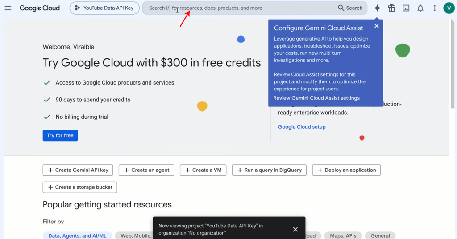457x239 pixels.
Task: Click the 90 days to spend your credits text
Action: [93, 100]
